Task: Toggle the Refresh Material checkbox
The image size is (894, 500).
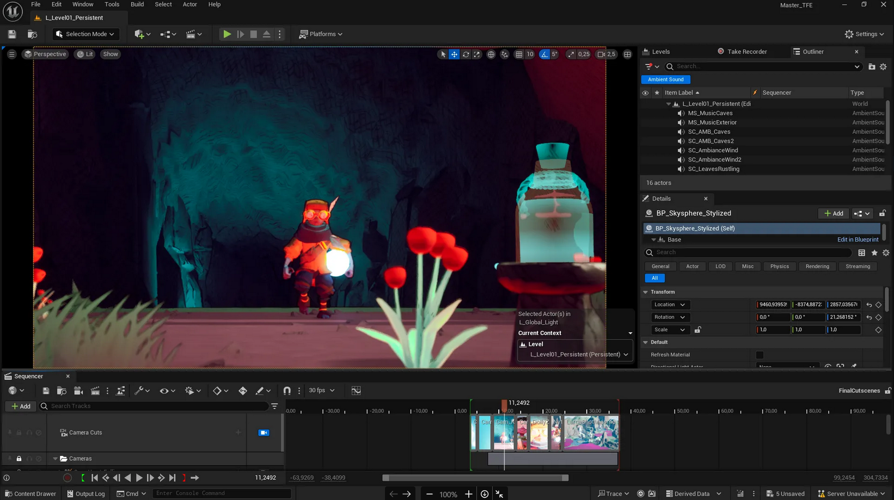Action: point(760,355)
